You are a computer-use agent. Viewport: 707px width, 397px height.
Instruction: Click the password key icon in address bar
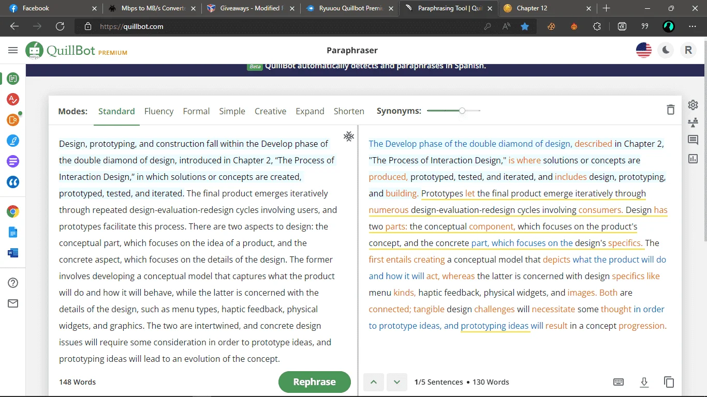487,26
